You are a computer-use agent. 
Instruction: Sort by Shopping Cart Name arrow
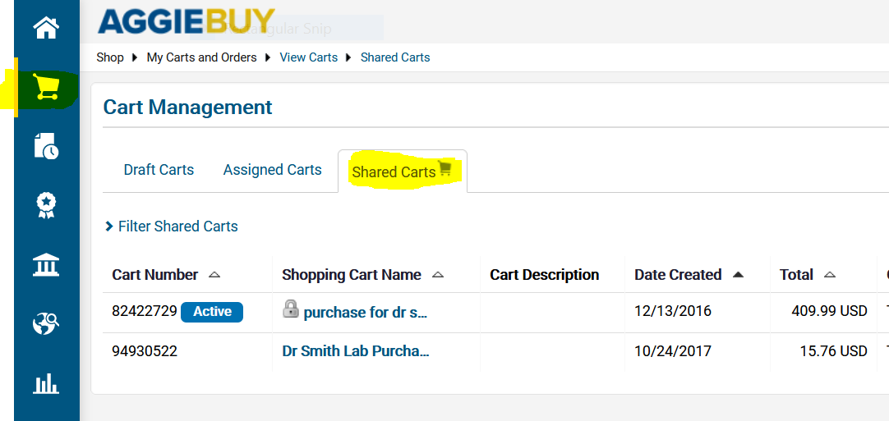click(437, 275)
